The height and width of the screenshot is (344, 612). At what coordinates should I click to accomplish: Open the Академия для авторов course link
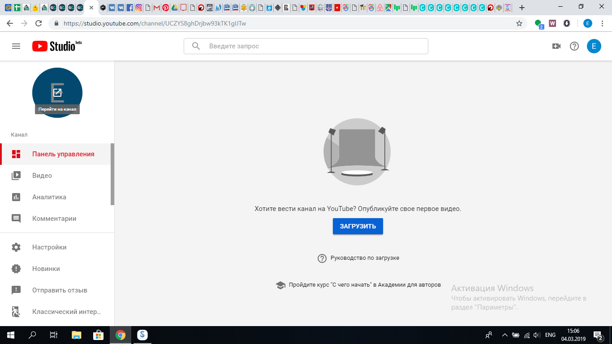[x=364, y=285]
